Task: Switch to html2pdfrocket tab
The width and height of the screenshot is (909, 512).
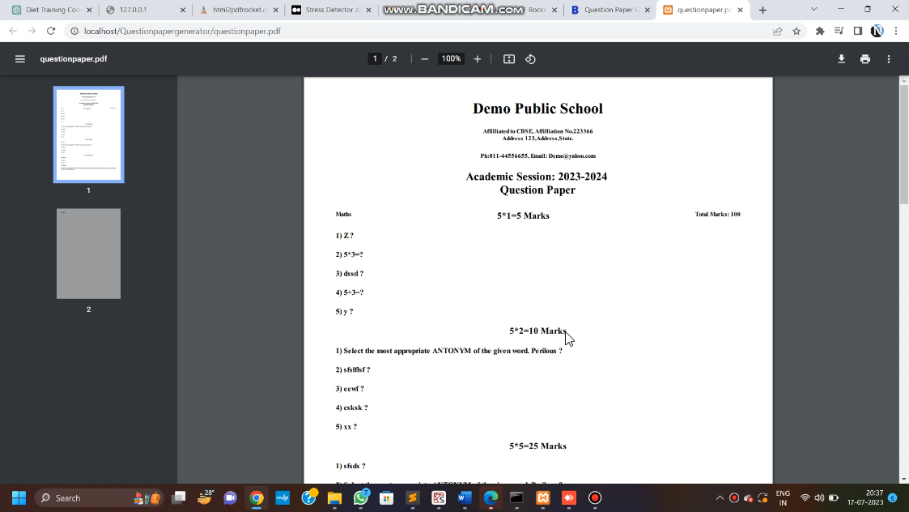Action: coord(238,10)
